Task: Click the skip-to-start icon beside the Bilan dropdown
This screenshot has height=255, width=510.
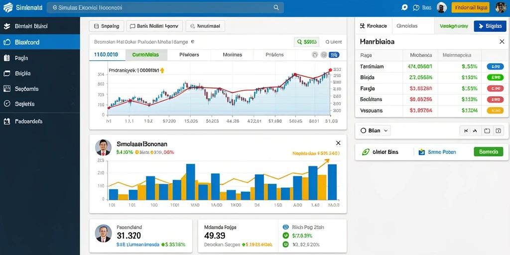Action: [466, 131]
